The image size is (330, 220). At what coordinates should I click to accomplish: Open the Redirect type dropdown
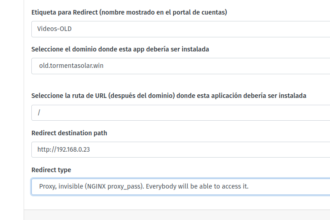tap(181, 187)
